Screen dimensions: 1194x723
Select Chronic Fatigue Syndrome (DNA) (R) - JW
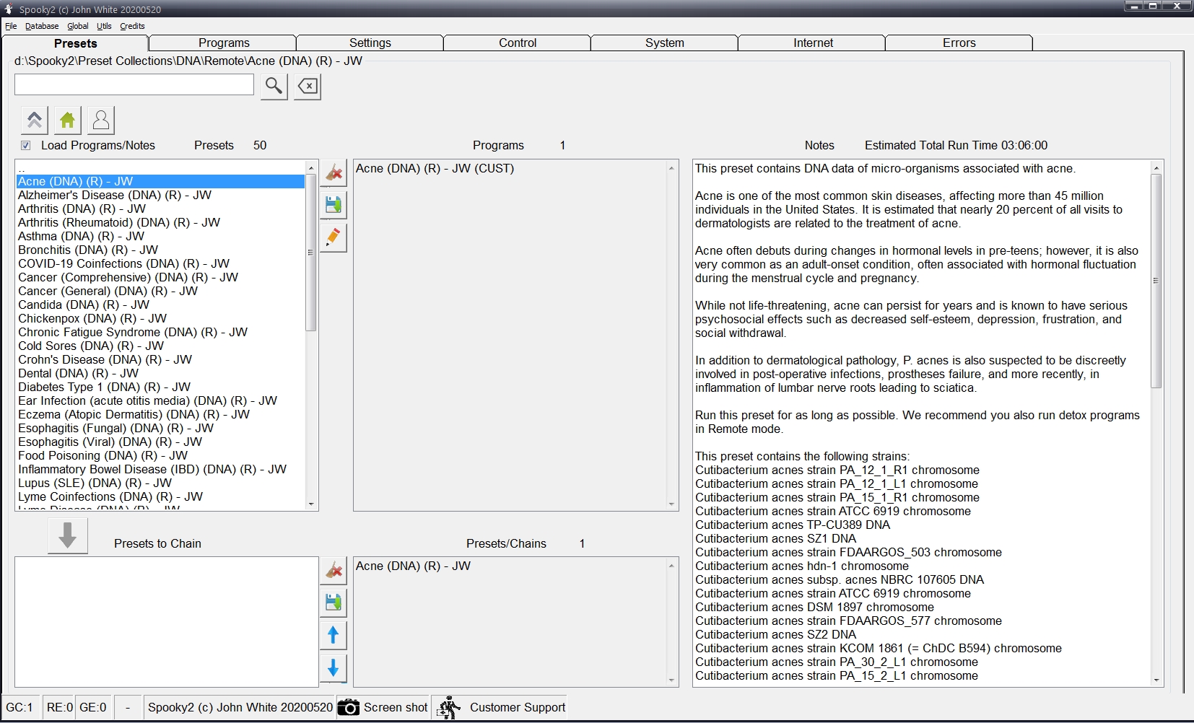[160, 333]
